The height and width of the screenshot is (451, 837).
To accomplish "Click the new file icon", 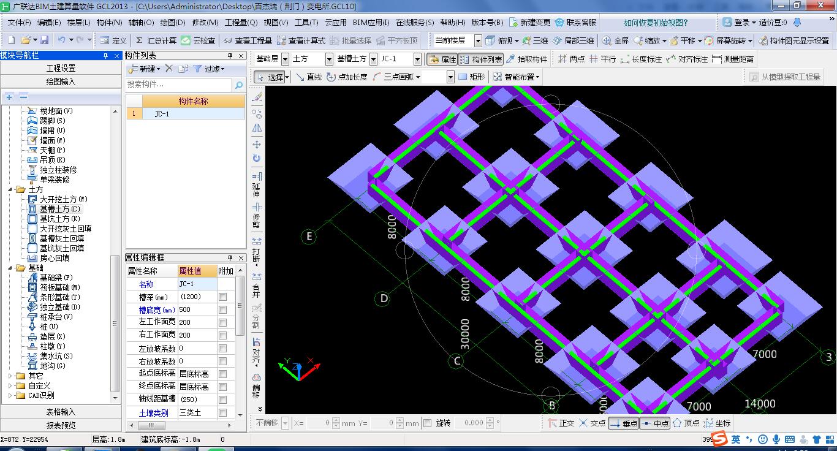I will [12, 40].
